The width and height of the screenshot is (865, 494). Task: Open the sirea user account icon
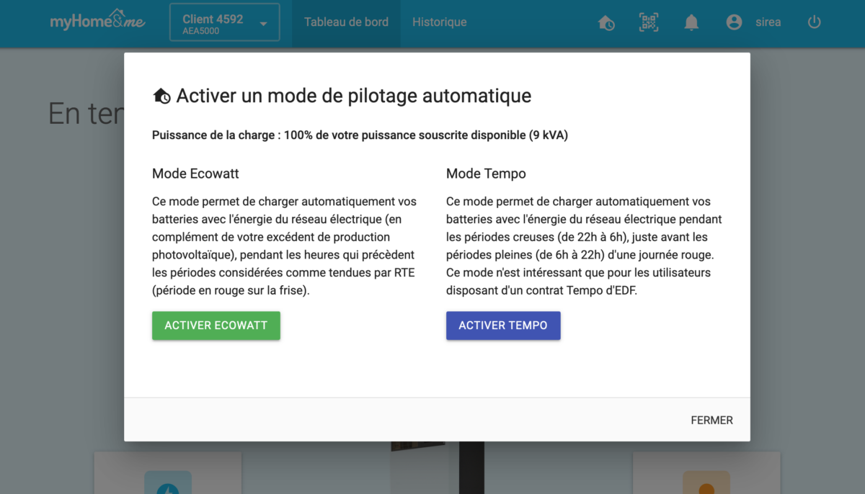[734, 22]
